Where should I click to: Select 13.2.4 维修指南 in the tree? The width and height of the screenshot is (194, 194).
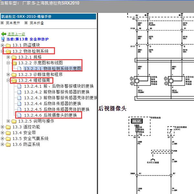34,81
